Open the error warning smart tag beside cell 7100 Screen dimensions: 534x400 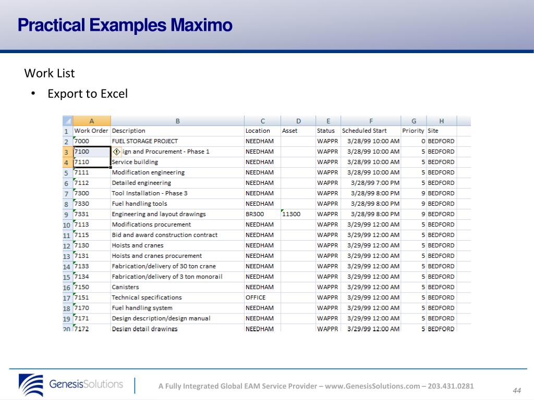coord(116,152)
